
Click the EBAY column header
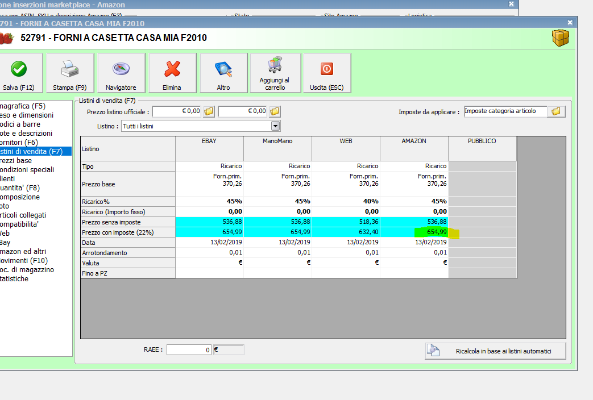pyautogui.click(x=209, y=149)
